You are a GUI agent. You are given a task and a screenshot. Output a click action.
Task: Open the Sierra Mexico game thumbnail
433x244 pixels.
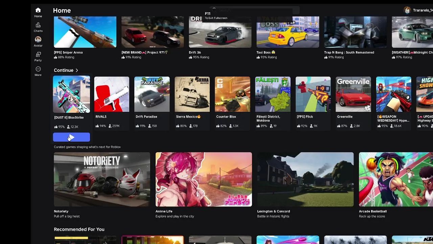tap(192, 94)
